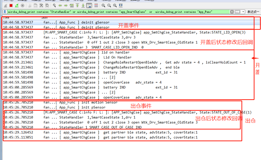Image resolution: width=261 pixels, height=160 pixels.
Task: Apply the display filter arrow button
Action: point(237,12)
